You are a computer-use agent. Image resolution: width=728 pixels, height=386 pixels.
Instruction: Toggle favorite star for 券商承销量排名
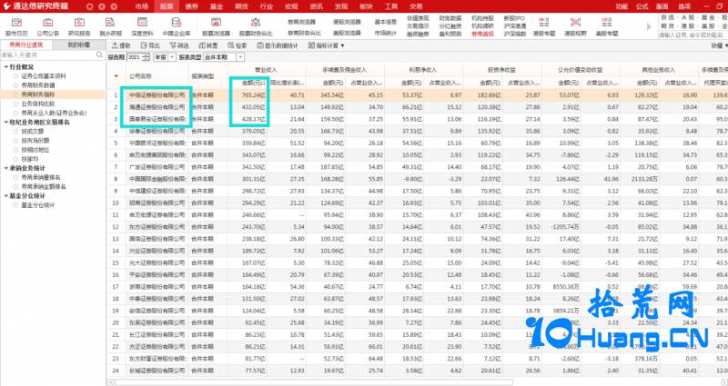point(16,177)
